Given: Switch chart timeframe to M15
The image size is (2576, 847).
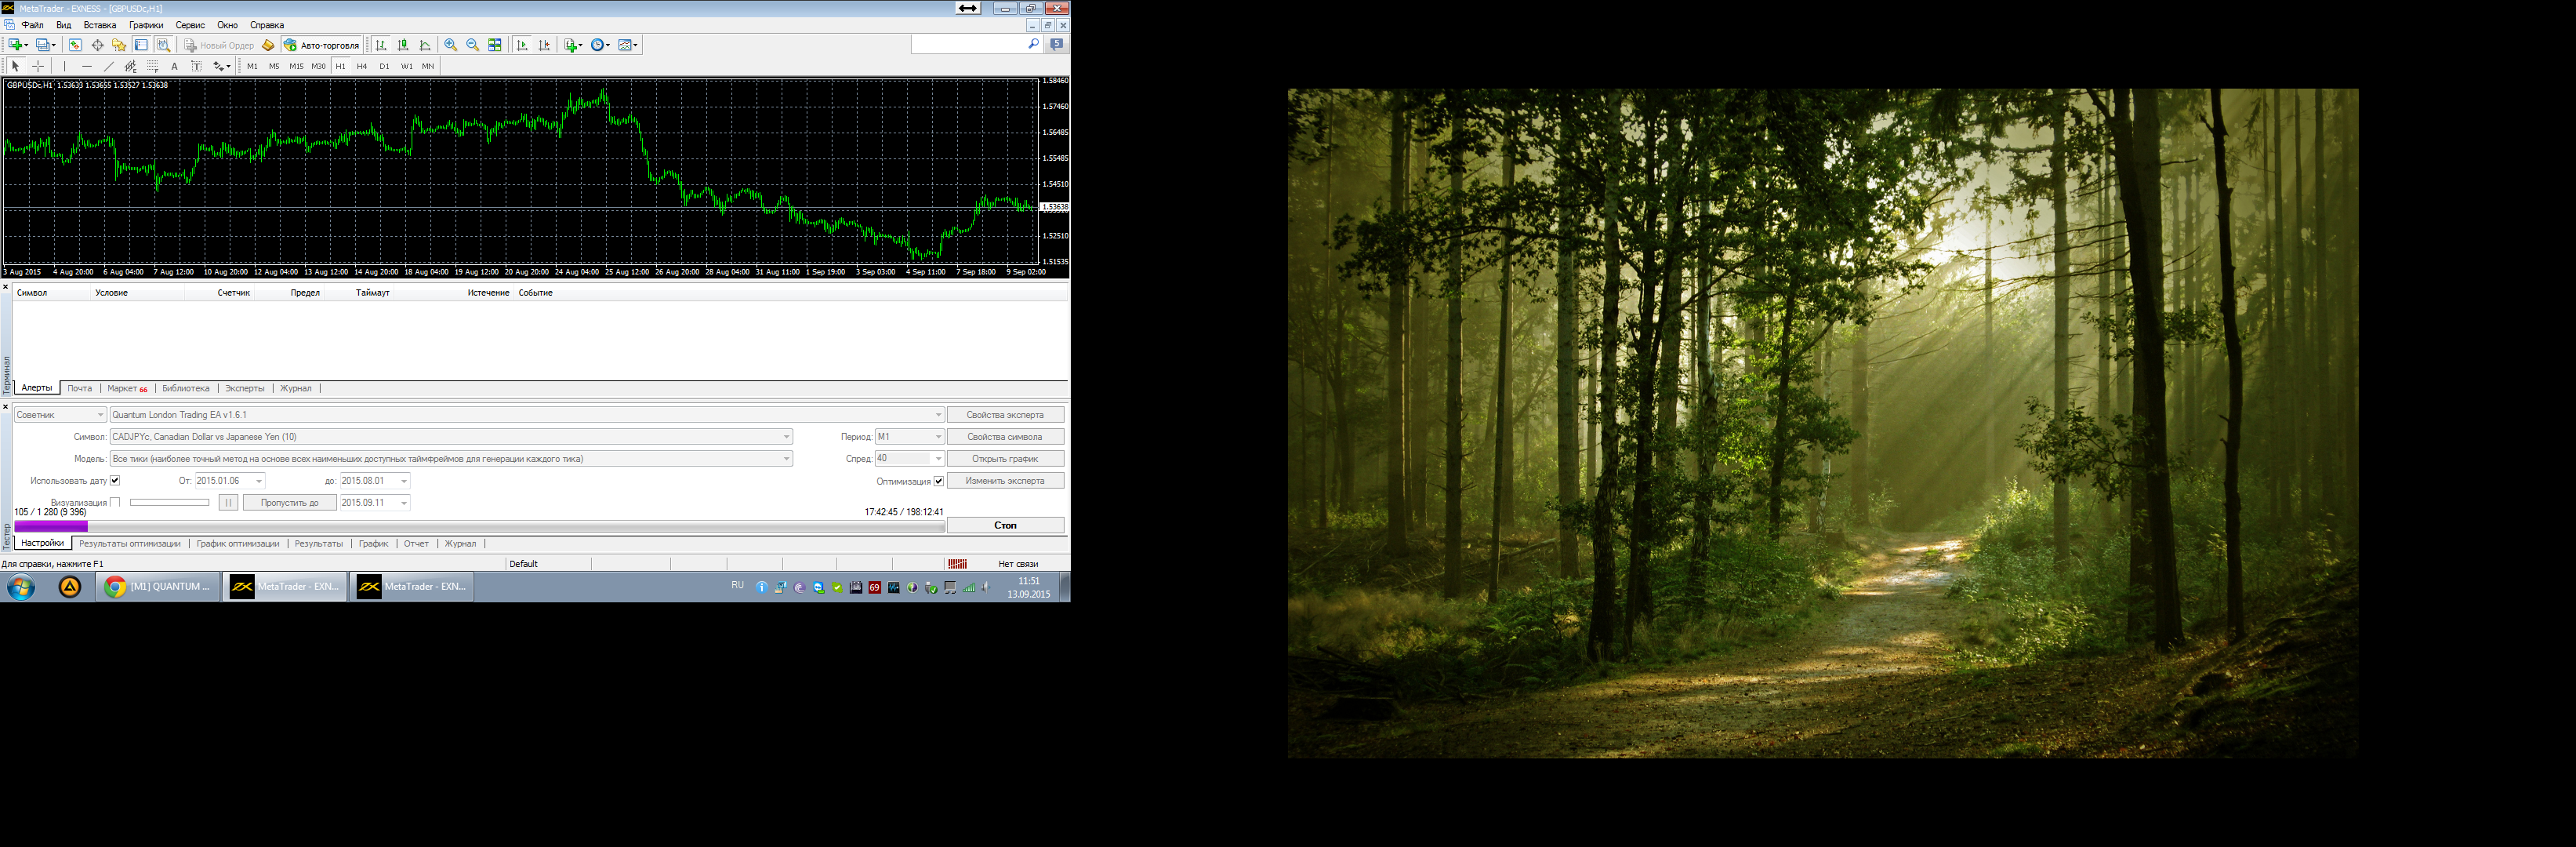Looking at the screenshot, I should pyautogui.click(x=296, y=66).
